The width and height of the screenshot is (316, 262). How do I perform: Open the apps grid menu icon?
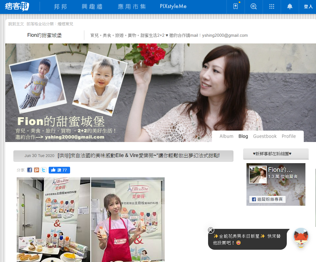(272, 7)
